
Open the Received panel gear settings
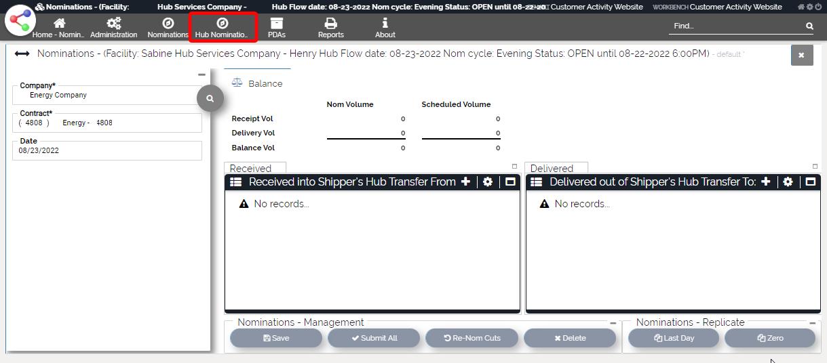pyautogui.click(x=488, y=181)
